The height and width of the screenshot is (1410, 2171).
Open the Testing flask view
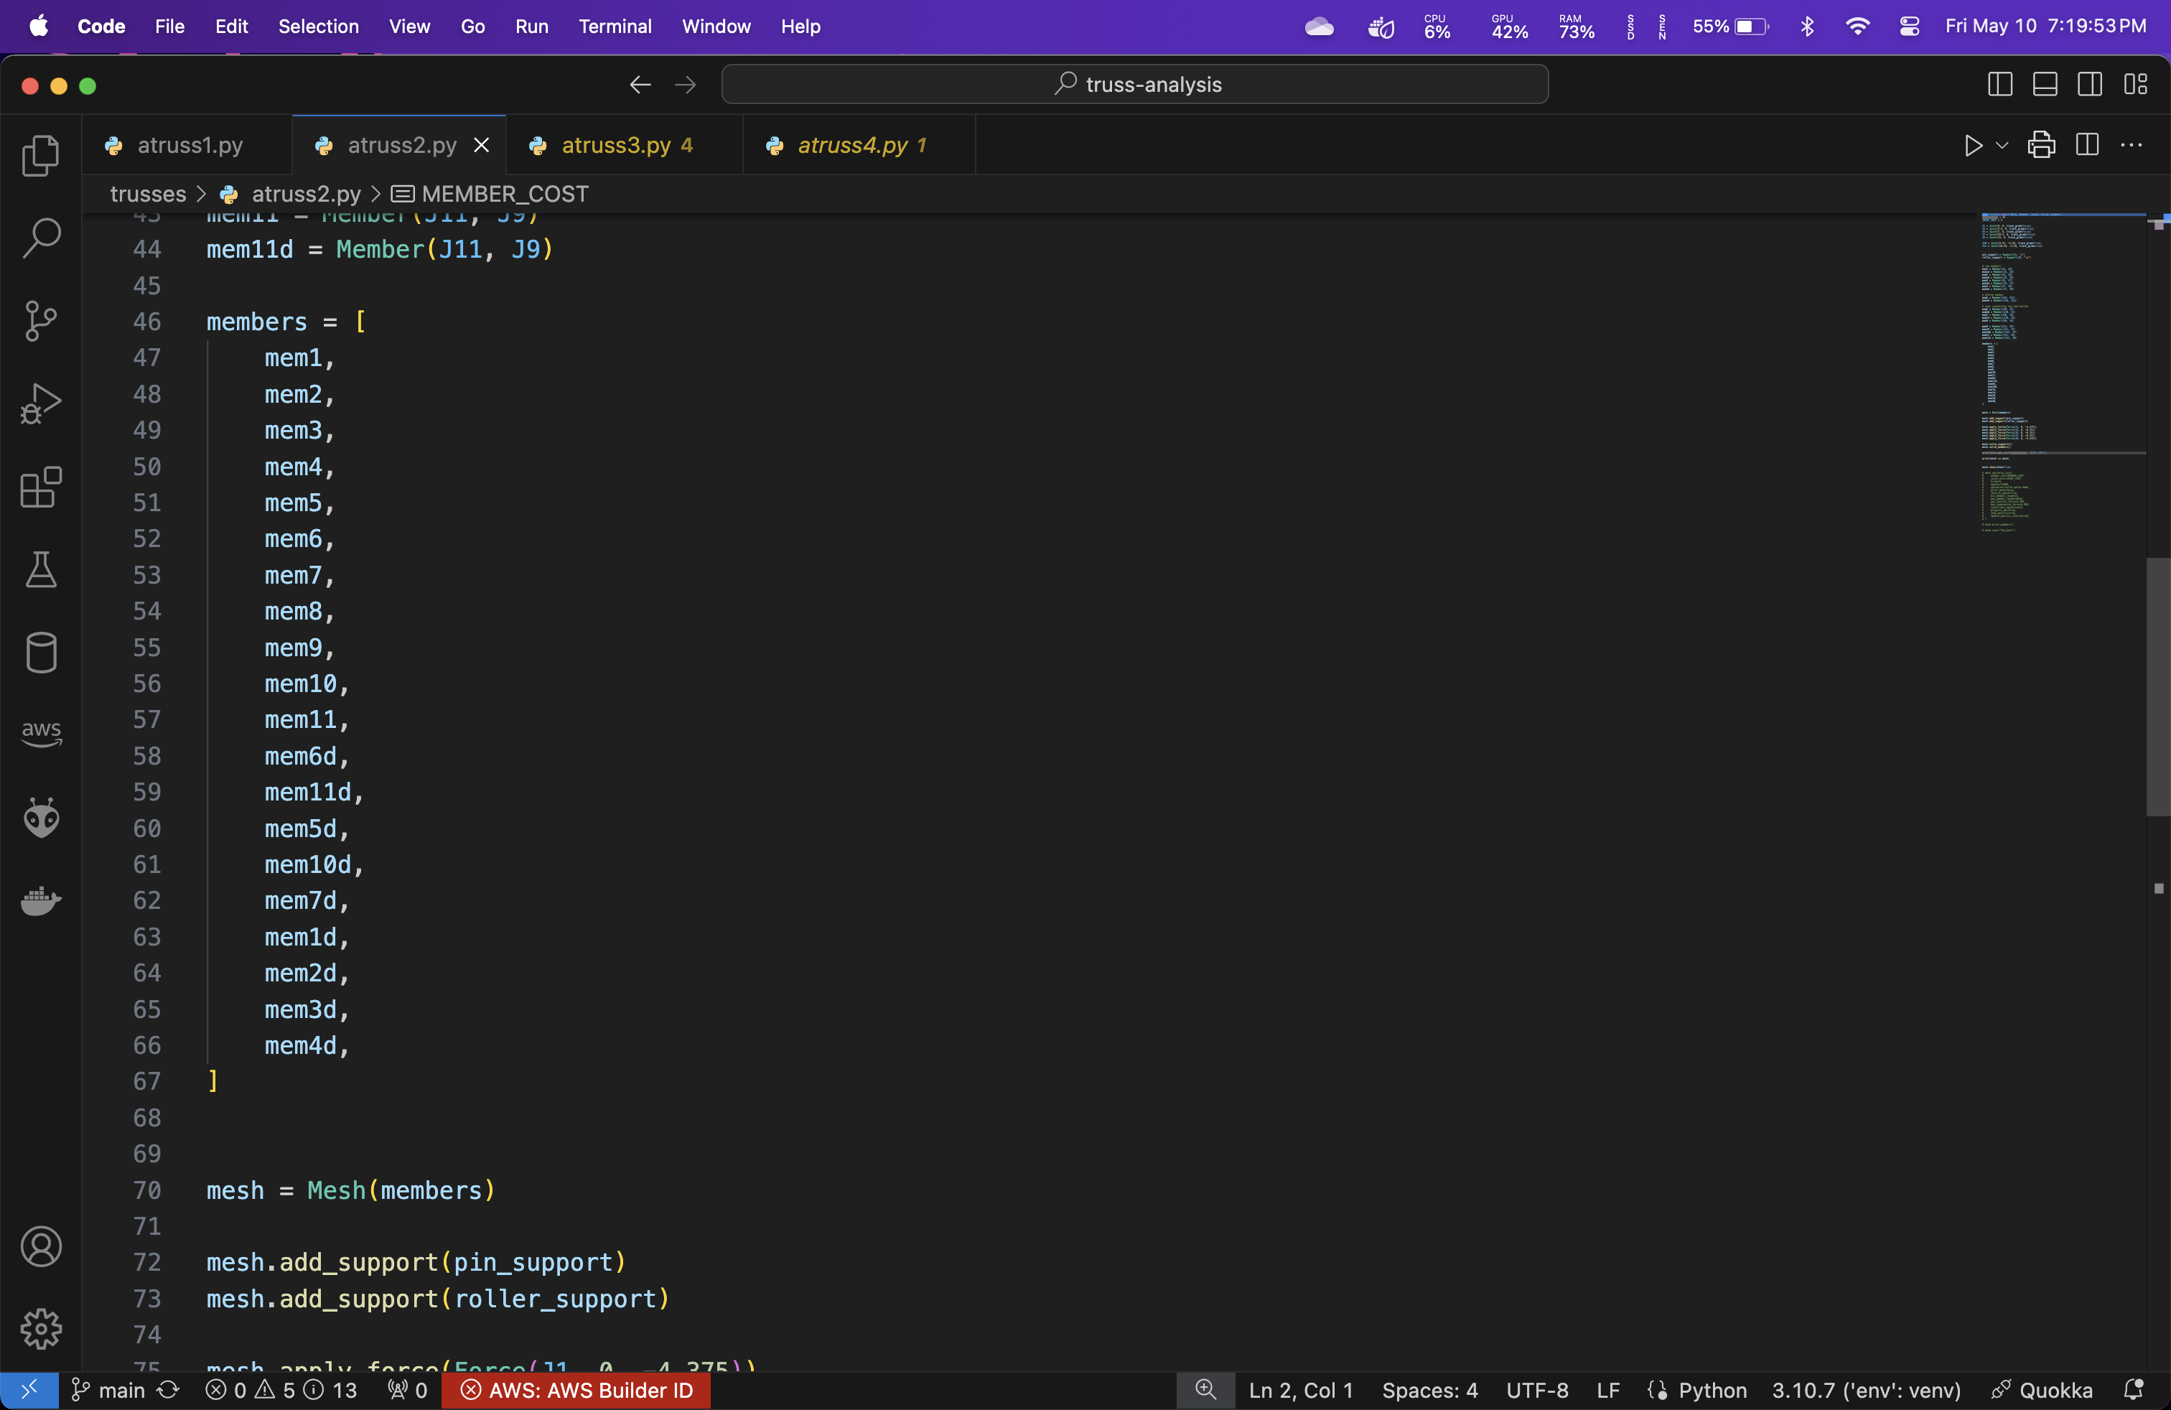click(x=41, y=570)
